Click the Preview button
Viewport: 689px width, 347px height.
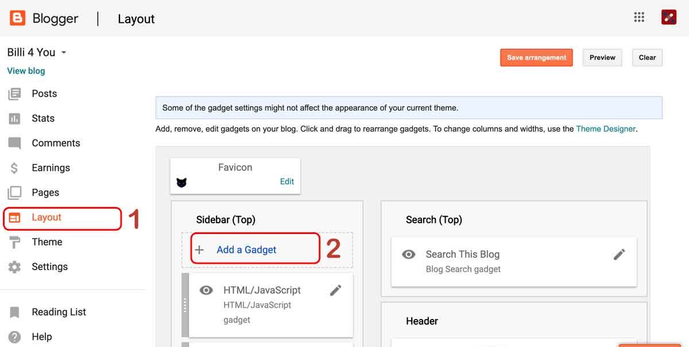(x=602, y=57)
